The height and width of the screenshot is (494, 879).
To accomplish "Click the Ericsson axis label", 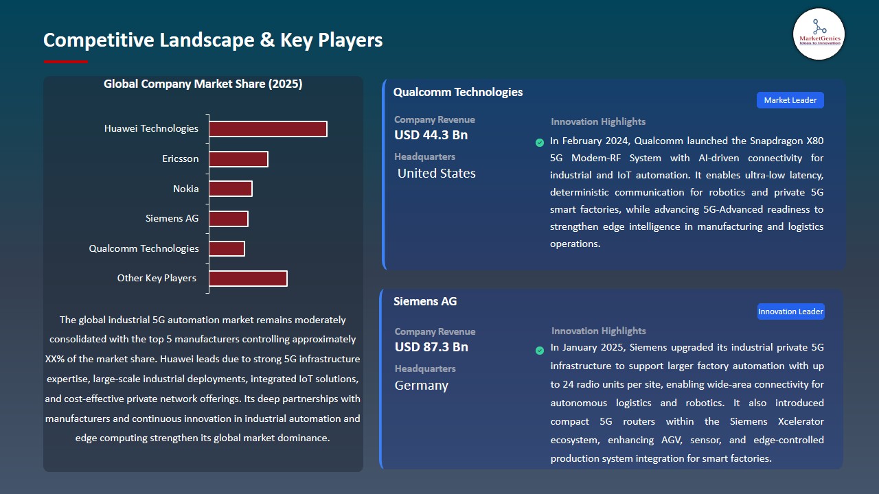I will [x=181, y=158].
